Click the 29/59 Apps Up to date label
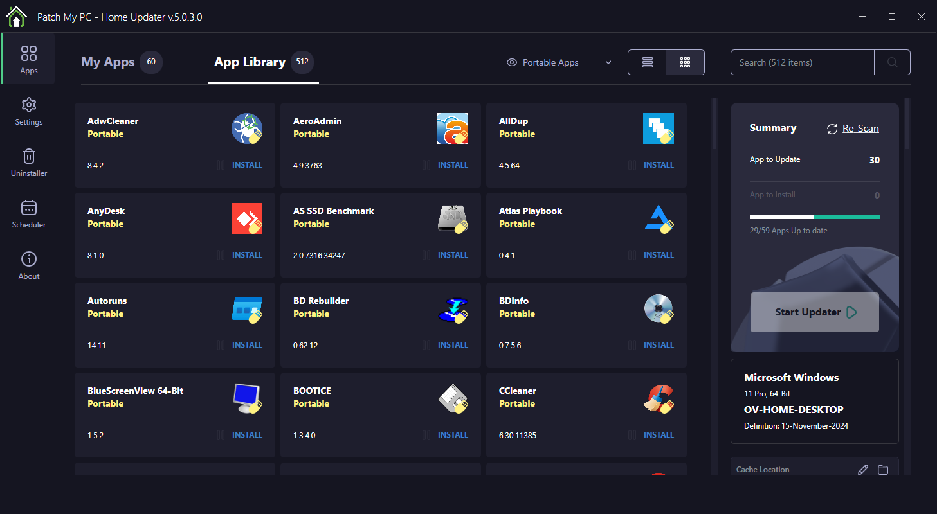 (x=788, y=231)
